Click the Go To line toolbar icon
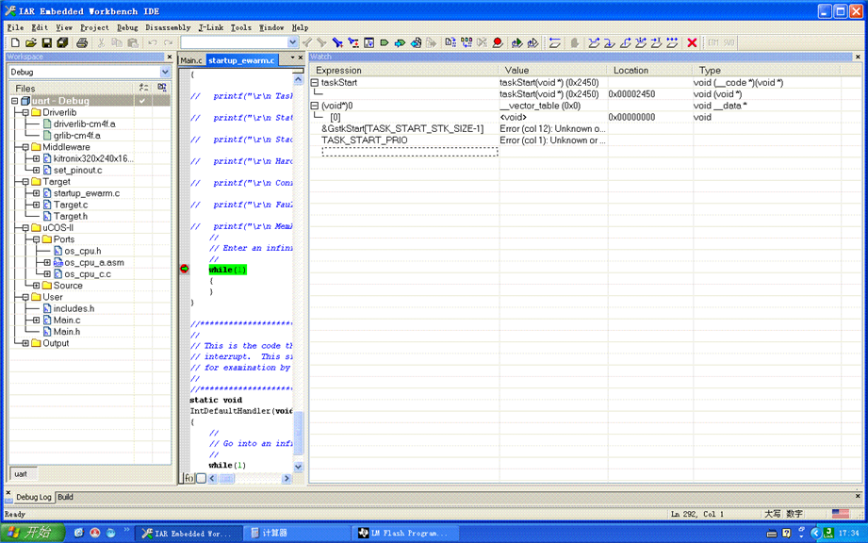Screen dimensions: 868x543 (x=368, y=42)
